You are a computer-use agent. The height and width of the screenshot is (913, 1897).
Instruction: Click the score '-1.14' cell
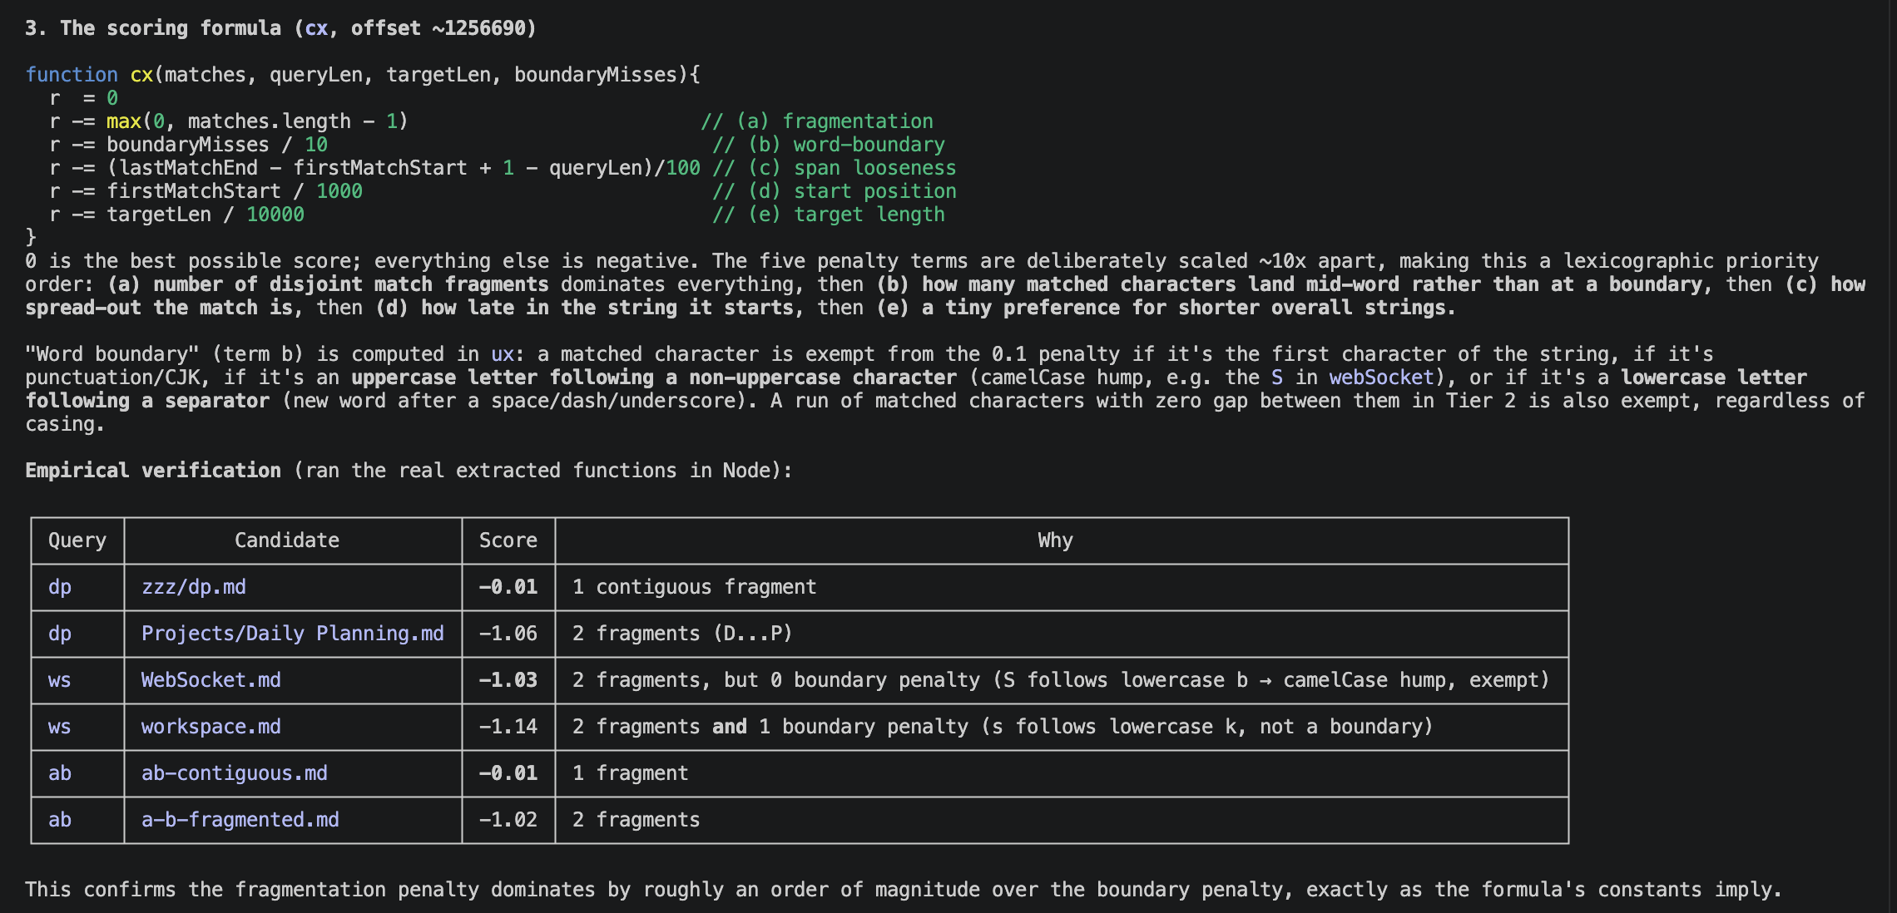(508, 727)
